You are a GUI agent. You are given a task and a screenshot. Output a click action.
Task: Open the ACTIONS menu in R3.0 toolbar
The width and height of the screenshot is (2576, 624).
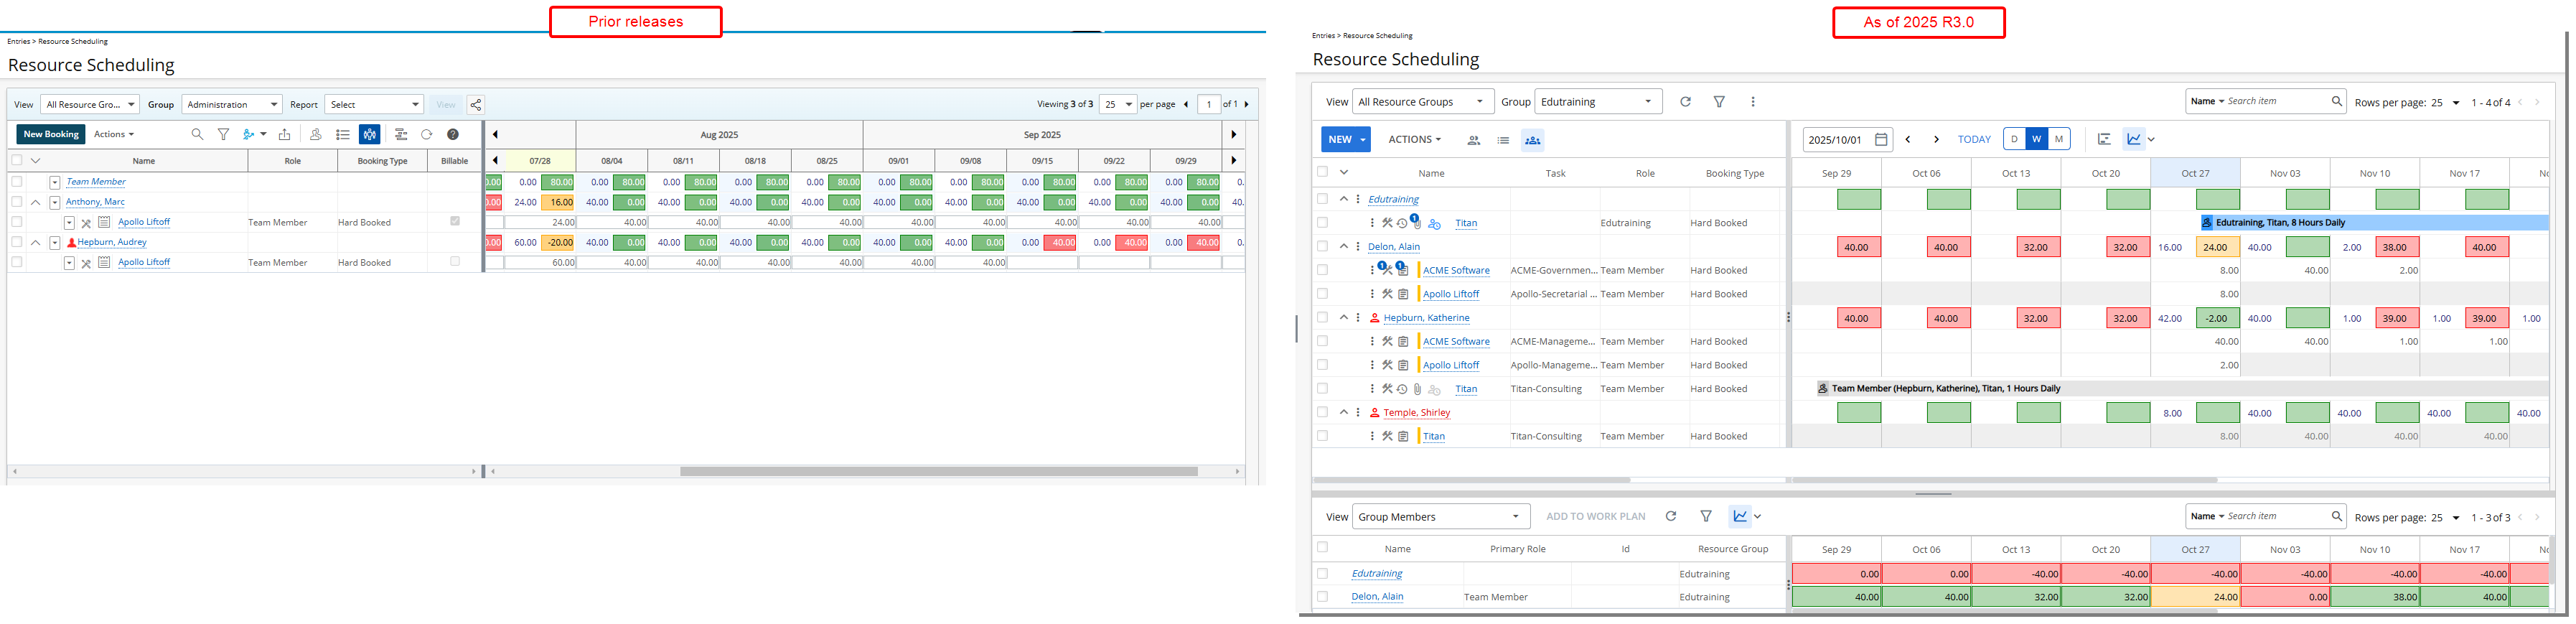click(x=1415, y=140)
